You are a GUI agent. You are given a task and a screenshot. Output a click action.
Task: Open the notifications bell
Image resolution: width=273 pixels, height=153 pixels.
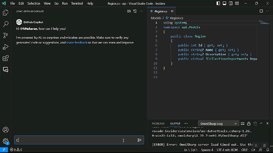(268, 150)
